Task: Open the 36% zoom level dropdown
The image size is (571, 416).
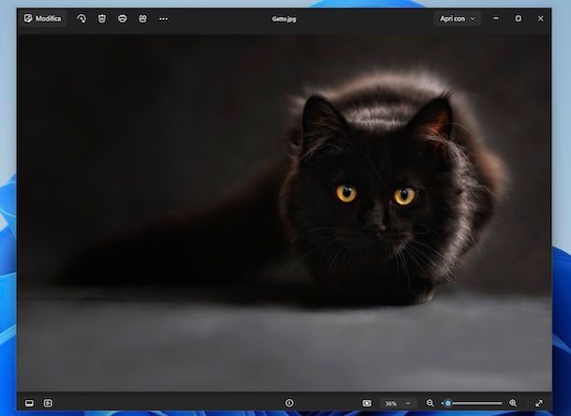Action: [x=398, y=403]
